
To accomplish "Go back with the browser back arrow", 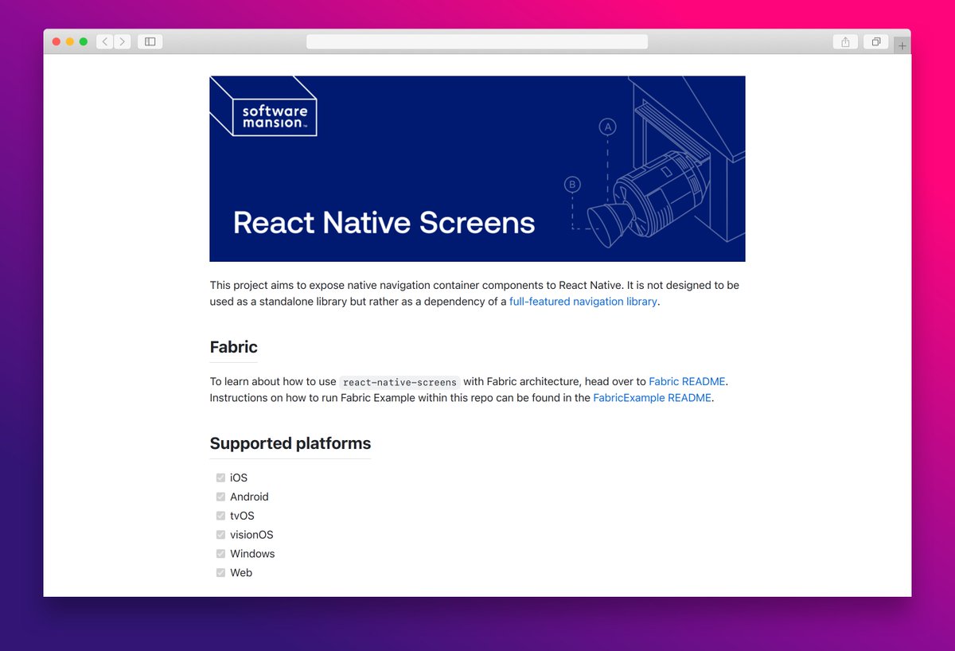I will pos(105,41).
